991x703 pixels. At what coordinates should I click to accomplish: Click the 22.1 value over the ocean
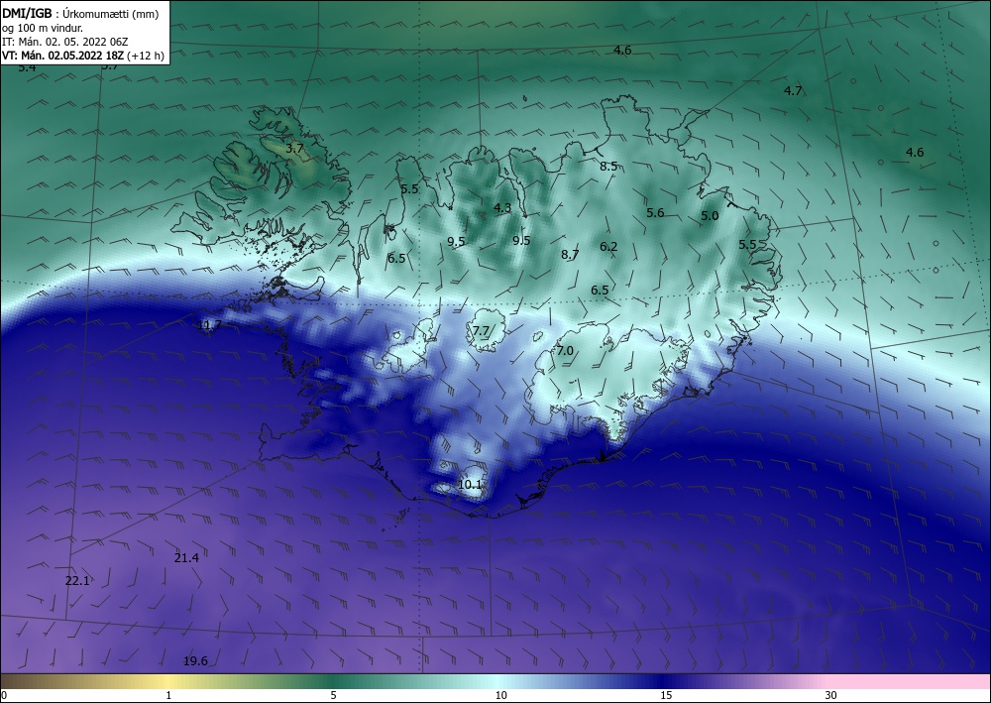coord(77,581)
